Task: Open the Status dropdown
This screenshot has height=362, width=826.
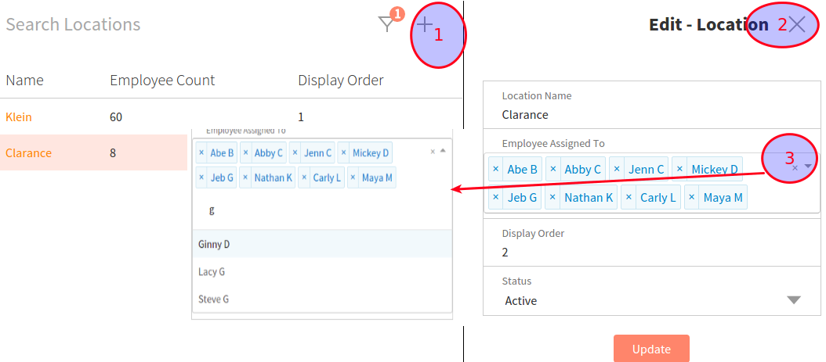Action: 793,300
